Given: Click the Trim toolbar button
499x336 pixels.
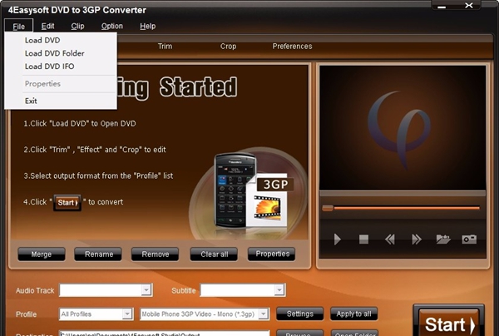Looking at the screenshot, I should [166, 47].
